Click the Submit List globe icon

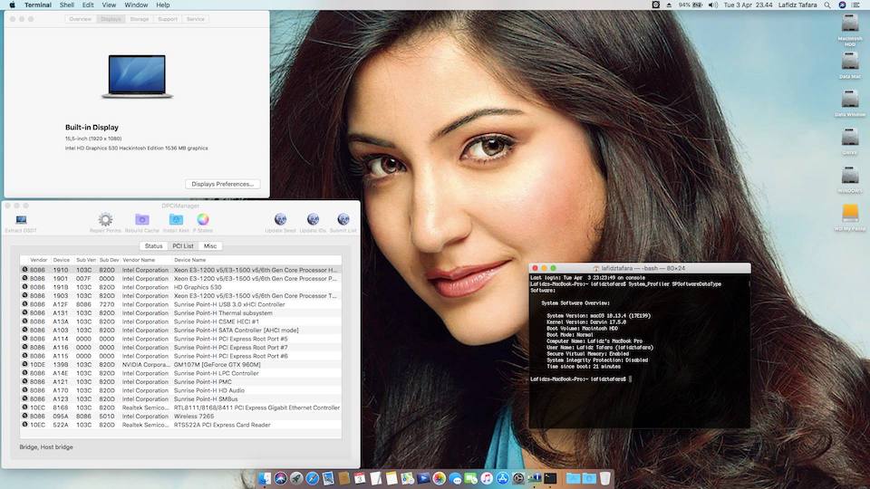pyautogui.click(x=343, y=219)
